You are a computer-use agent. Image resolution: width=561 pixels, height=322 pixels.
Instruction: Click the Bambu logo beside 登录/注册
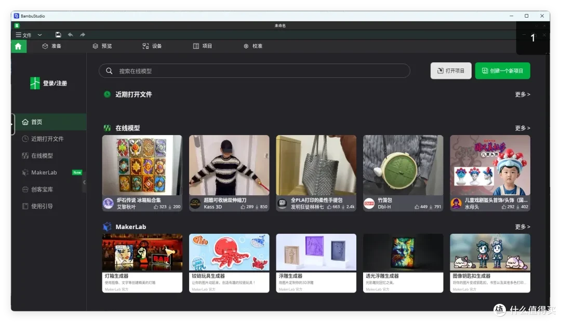pyautogui.click(x=35, y=83)
